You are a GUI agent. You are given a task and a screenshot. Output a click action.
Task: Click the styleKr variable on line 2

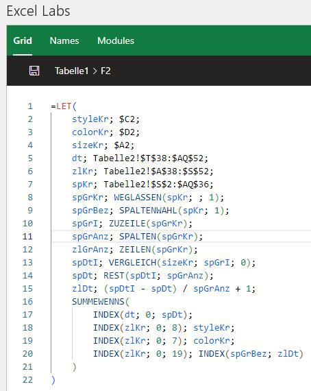click(90, 119)
